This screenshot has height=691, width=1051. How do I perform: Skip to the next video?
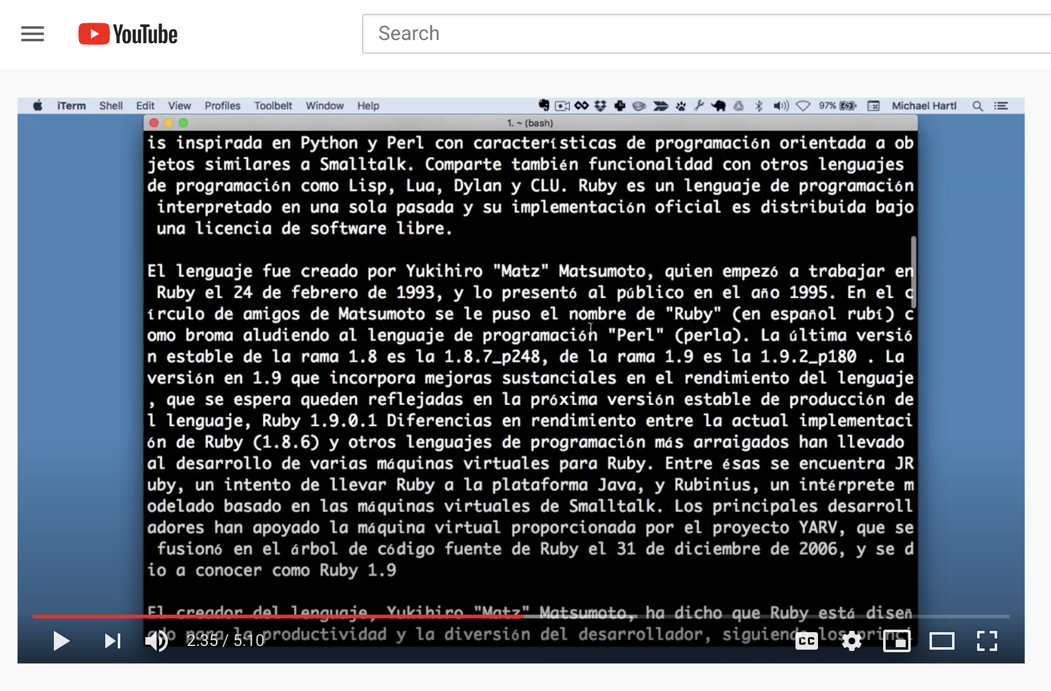coord(113,640)
